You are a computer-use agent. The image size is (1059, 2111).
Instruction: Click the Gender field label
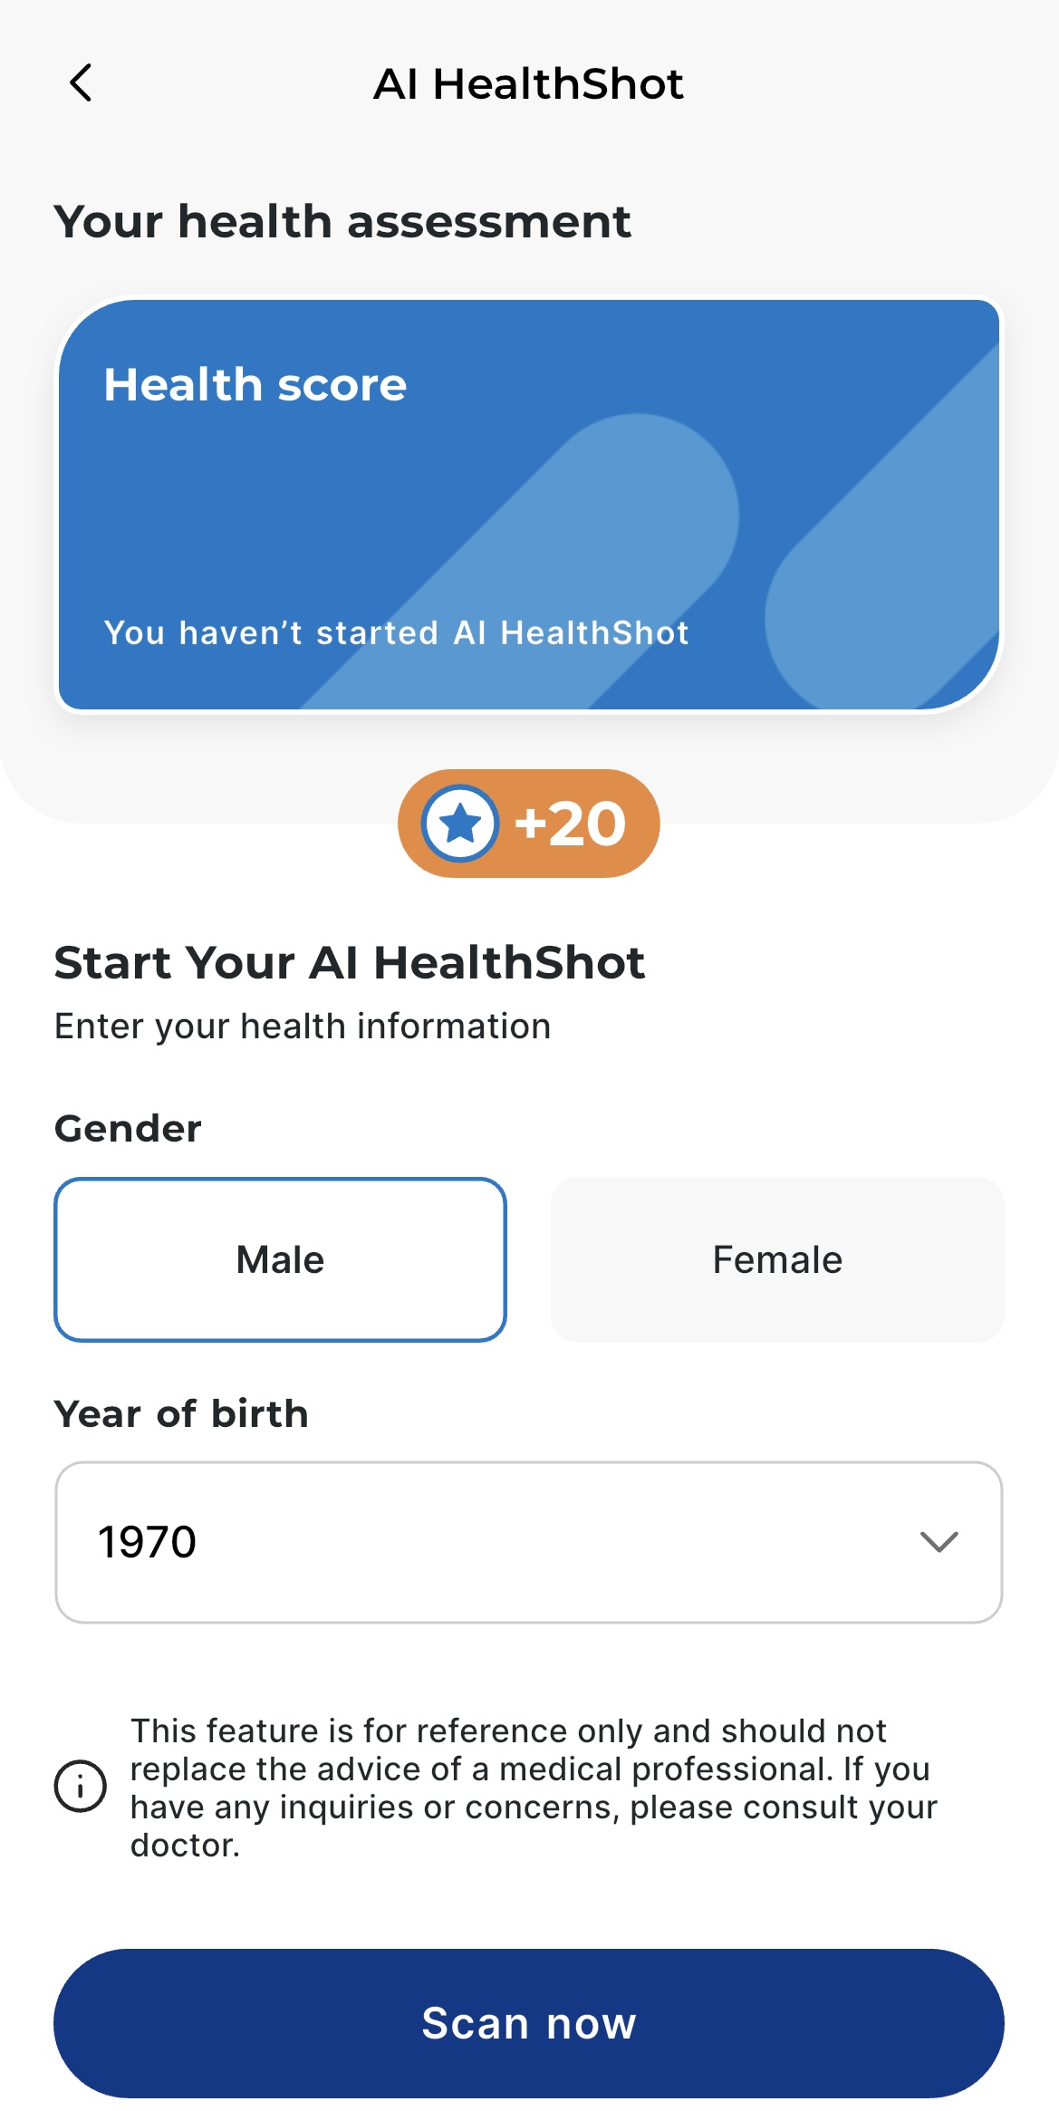pyautogui.click(x=128, y=1129)
